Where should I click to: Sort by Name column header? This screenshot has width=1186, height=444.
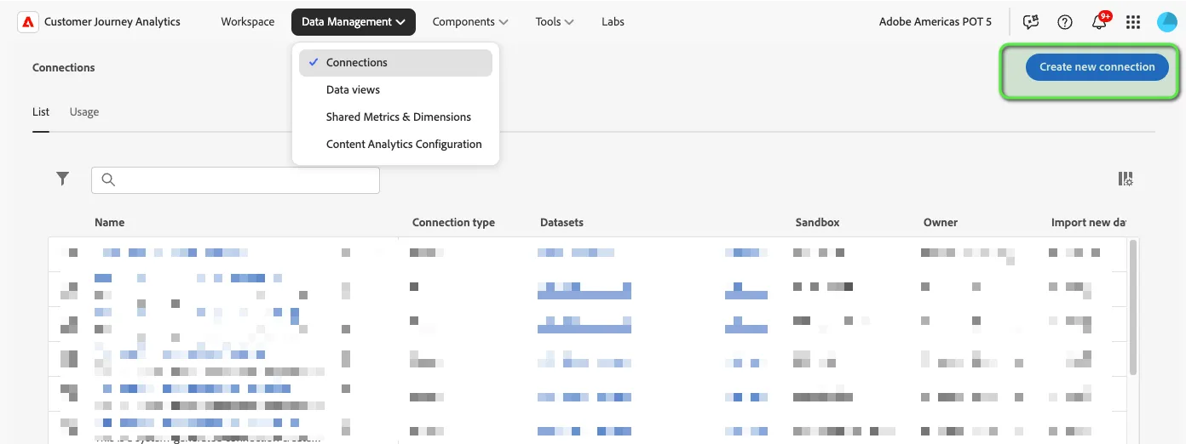pyautogui.click(x=110, y=223)
